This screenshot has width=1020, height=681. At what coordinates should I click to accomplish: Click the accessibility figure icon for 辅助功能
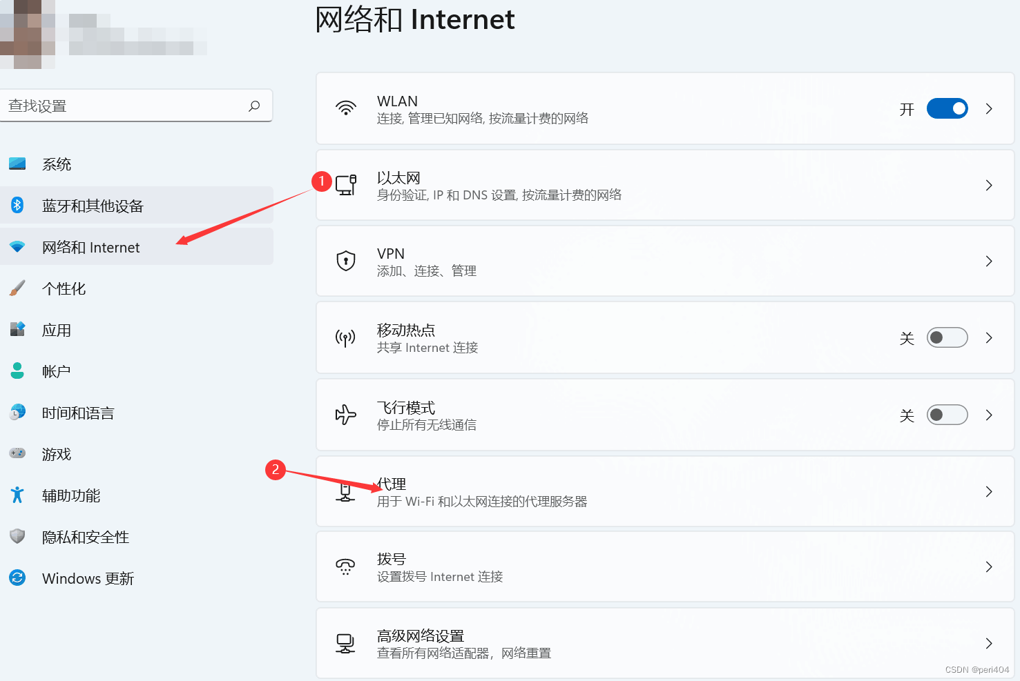tap(17, 495)
